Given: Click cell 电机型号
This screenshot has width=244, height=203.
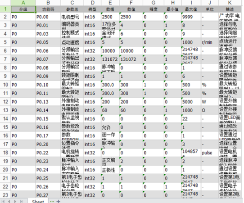Looking at the screenshot, I should pyautogui.click(x=72, y=17).
